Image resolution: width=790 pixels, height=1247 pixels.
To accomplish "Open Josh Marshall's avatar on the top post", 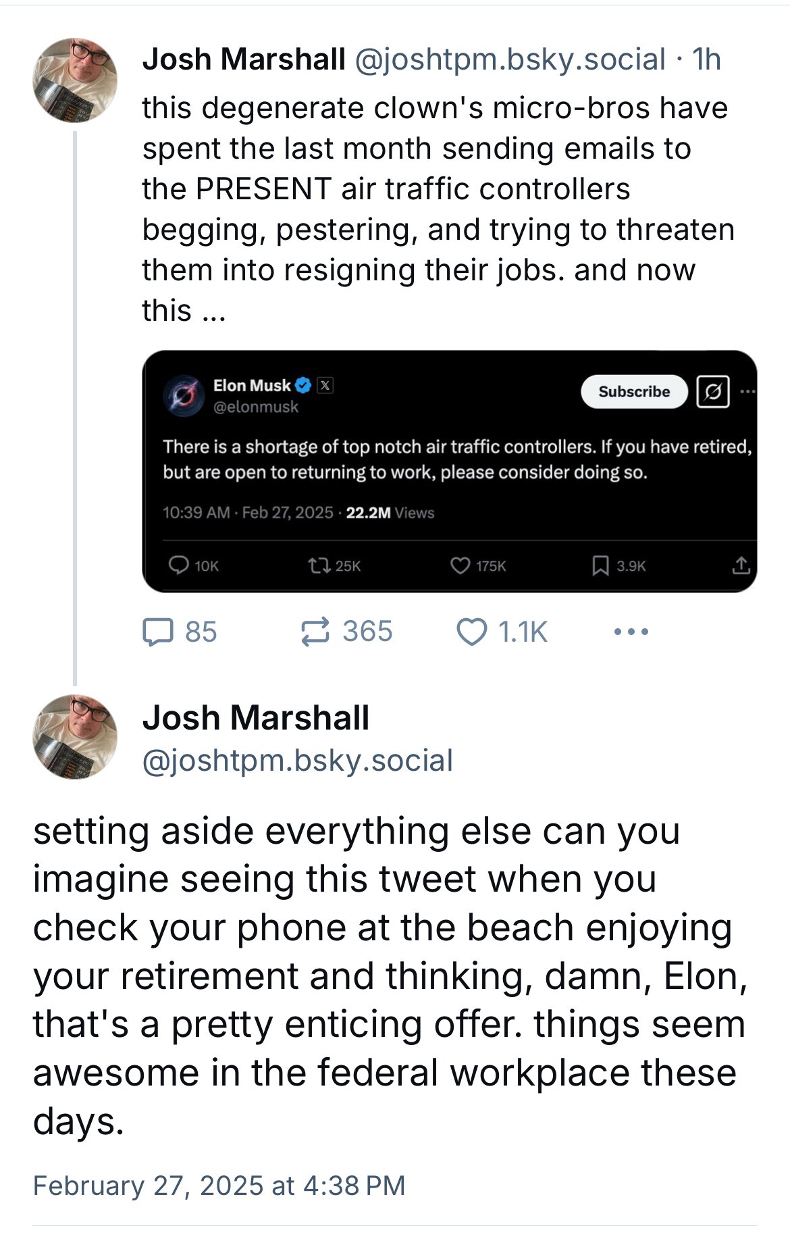I will click(x=75, y=80).
